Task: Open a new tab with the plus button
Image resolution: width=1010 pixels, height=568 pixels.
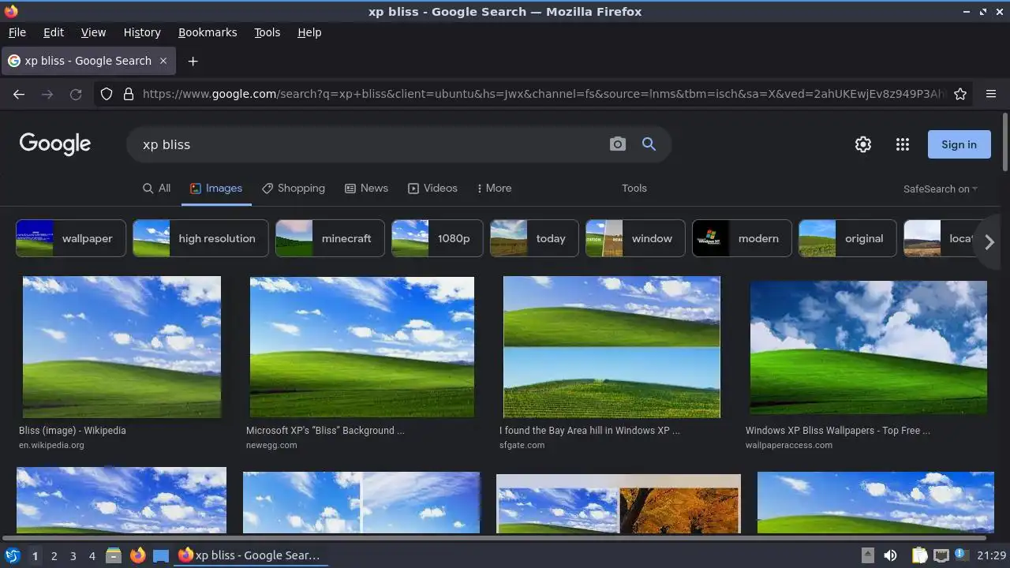Action: (x=193, y=61)
